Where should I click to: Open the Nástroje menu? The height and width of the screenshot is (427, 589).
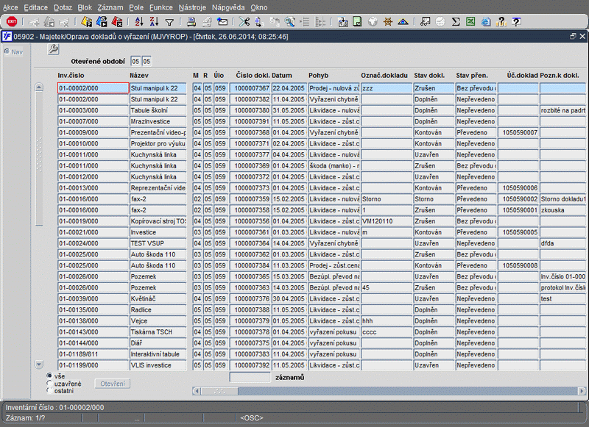(192, 7)
